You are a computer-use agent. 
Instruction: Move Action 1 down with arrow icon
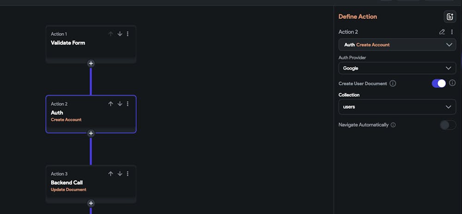[120, 34]
